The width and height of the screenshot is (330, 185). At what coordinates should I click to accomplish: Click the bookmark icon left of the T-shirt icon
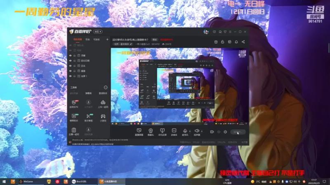[220, 32]
